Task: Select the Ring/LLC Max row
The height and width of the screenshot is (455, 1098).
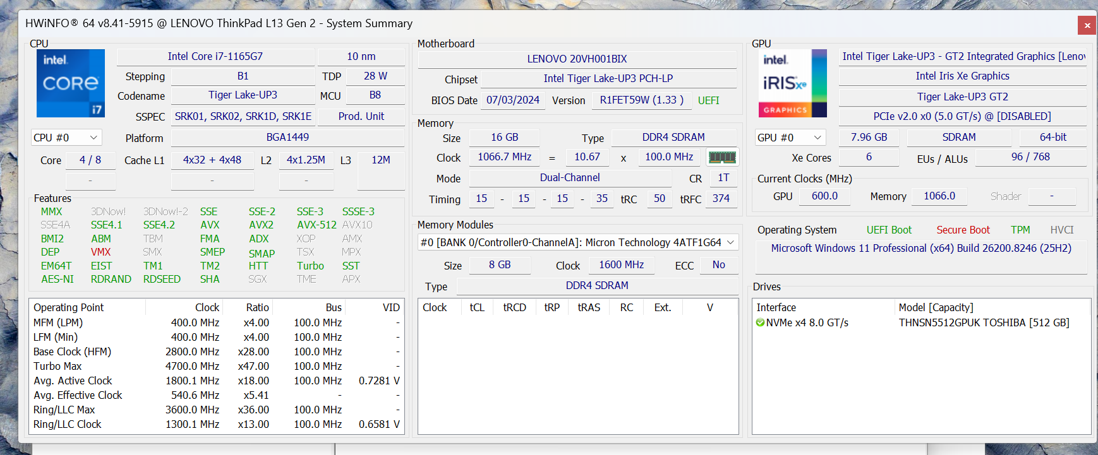Action: point(217,410)
